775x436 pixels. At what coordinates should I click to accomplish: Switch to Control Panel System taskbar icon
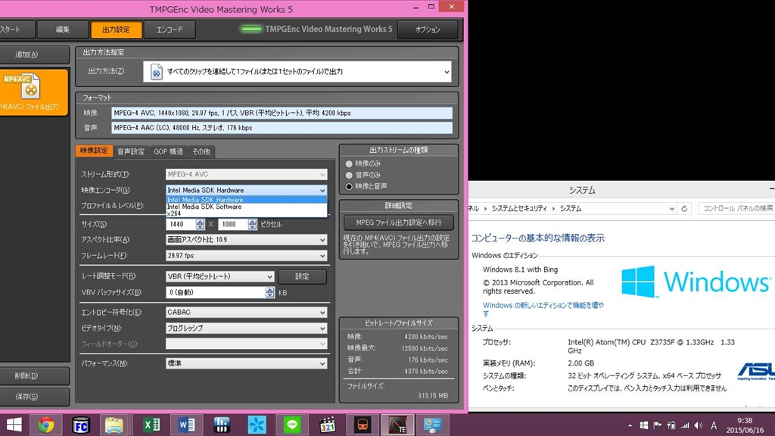point(432,425)
